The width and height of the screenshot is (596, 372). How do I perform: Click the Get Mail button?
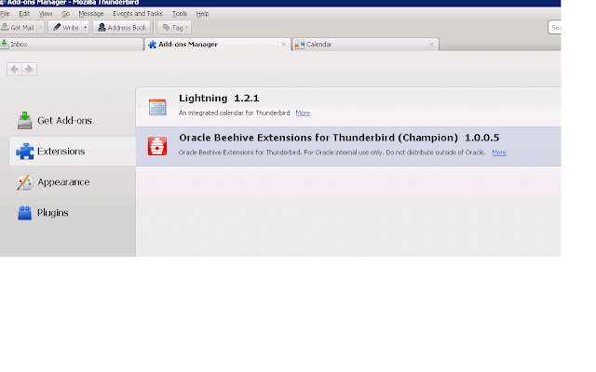(x=18, y=27)
